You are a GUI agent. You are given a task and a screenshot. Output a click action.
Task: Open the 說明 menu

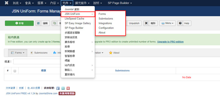click(x=97, y=3)
